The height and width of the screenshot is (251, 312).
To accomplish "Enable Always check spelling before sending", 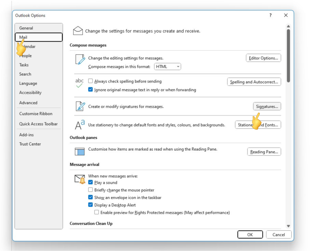I will [x=90, y=81].
